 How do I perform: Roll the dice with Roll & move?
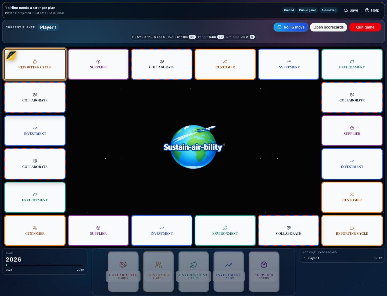pyautogui.click(x=291, y=27)
